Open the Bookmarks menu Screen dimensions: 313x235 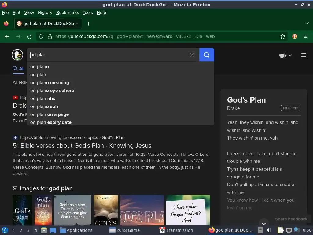68,13
